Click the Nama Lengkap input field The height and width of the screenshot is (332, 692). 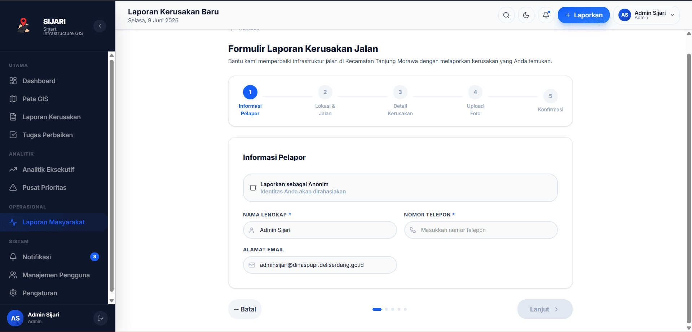coord(320,230)
